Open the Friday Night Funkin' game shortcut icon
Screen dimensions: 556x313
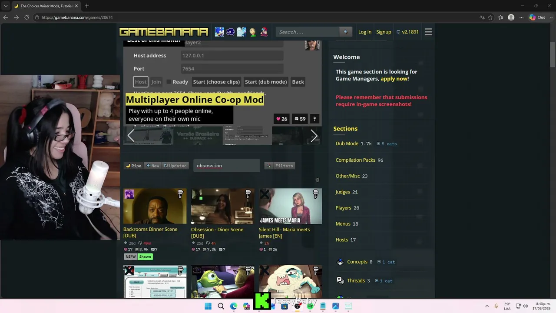pyautogui.click(x=264, y=32)
